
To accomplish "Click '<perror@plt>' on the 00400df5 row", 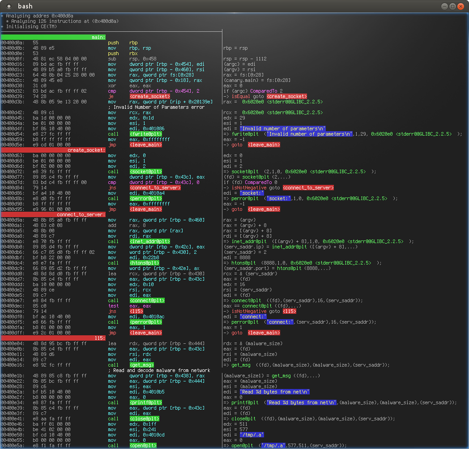I will [x=146, y=322].
